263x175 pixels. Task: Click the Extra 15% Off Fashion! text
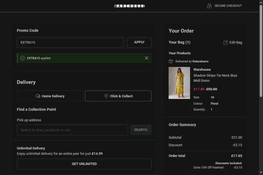[x=209, y=168]
